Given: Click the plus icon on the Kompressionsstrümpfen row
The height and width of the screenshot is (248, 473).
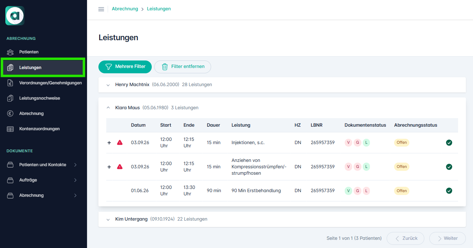Looking at the screenshot, I should 109,167.
